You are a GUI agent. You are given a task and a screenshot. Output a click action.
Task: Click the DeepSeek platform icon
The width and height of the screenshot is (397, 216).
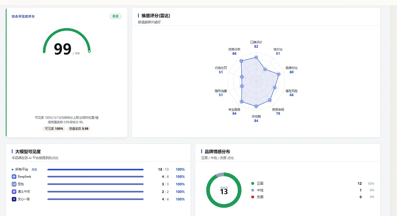tap(14, 177)
